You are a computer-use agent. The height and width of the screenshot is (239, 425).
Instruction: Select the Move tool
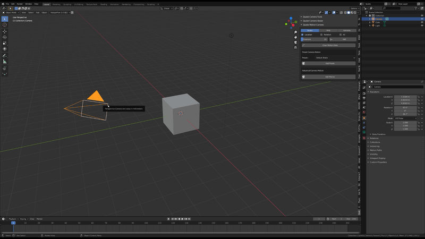click(x=5, y=31)
